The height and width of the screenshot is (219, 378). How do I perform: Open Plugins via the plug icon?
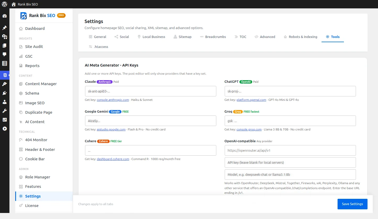tap(4, 93)
